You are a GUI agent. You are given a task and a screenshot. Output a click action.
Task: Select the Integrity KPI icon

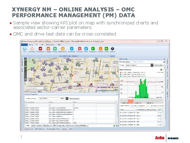pos(48,49)
